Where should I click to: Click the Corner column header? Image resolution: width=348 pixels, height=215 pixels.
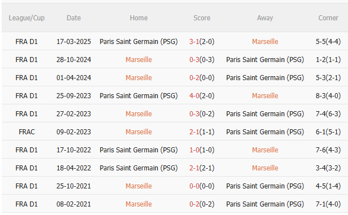coord(328,18)
